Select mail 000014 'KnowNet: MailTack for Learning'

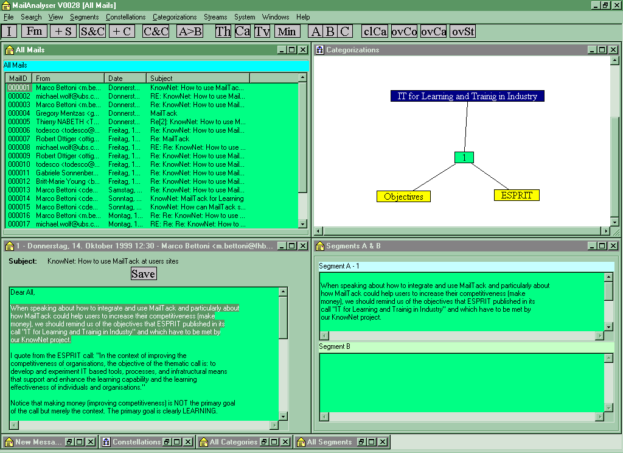point(151,198)
